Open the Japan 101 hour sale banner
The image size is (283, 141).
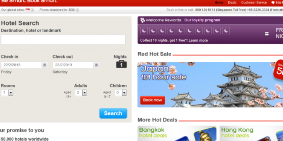210,84
